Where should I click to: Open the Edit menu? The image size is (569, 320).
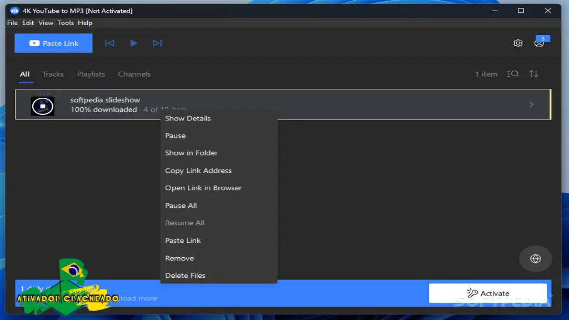(x=28, y=23)
